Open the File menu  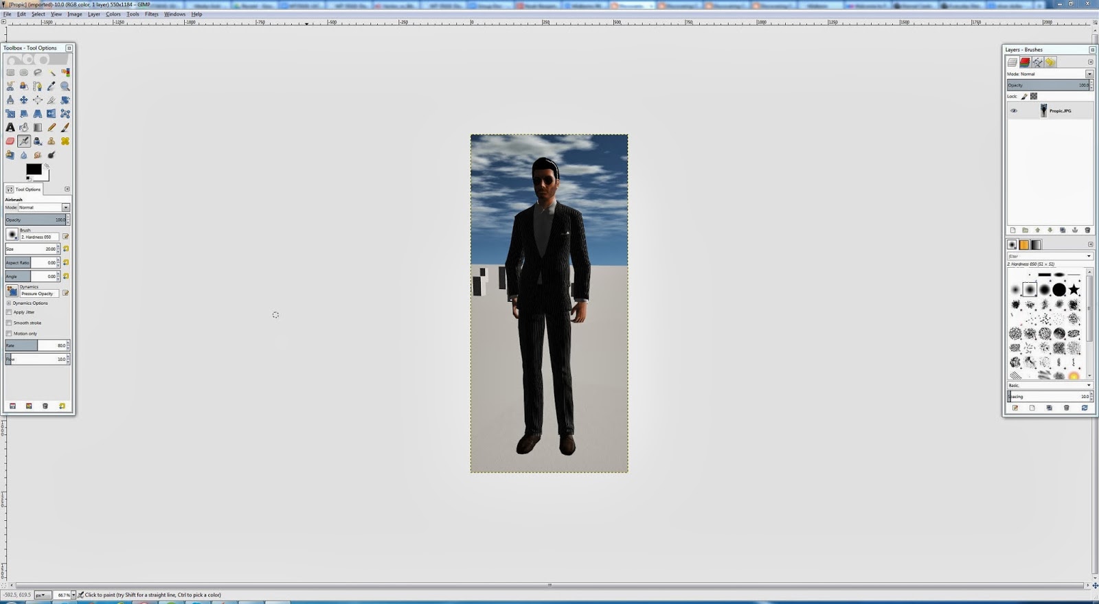pyautogui.click(x=7, y=14)
